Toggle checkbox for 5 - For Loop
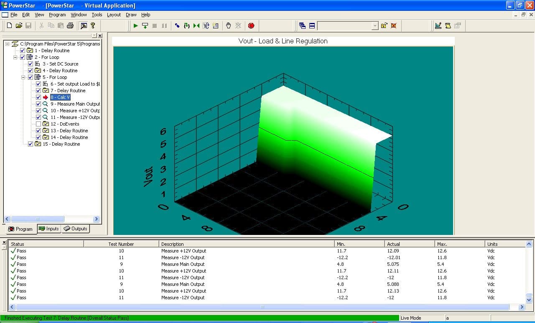 [31, 77]
